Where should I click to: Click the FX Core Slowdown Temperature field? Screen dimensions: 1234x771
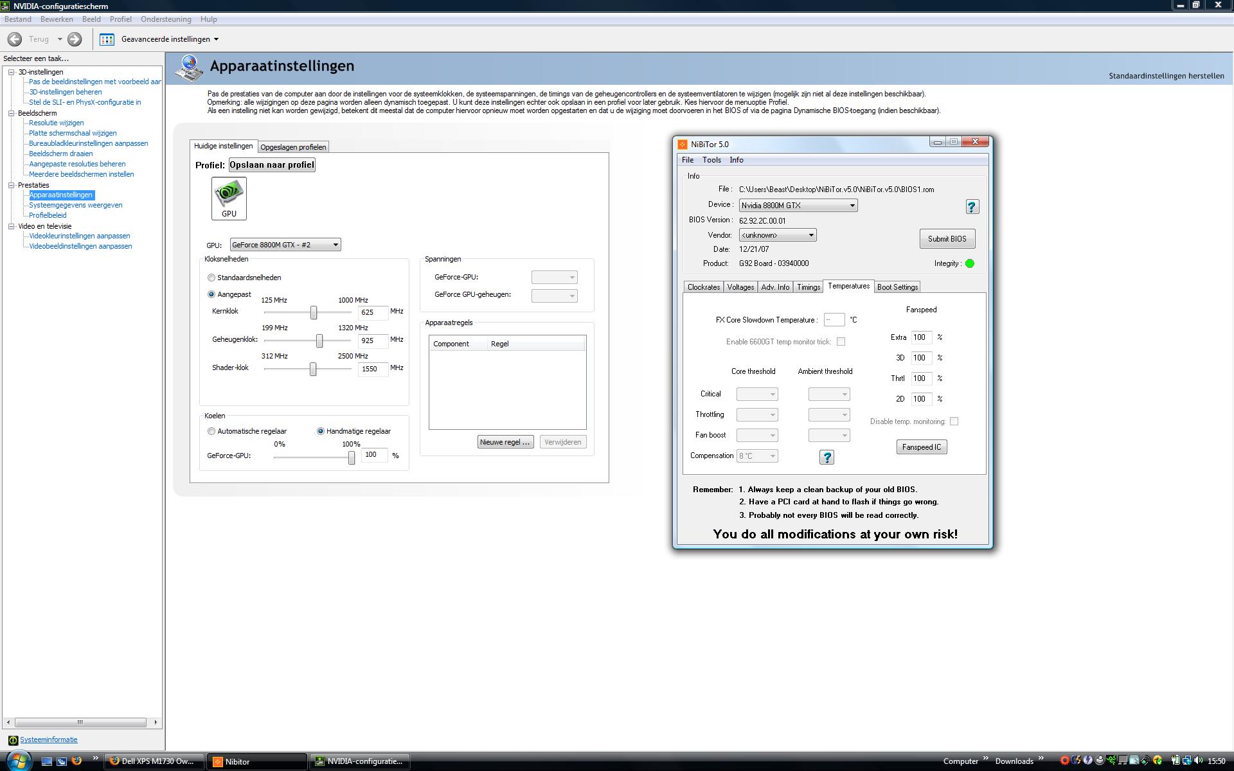tap(834, 320)
